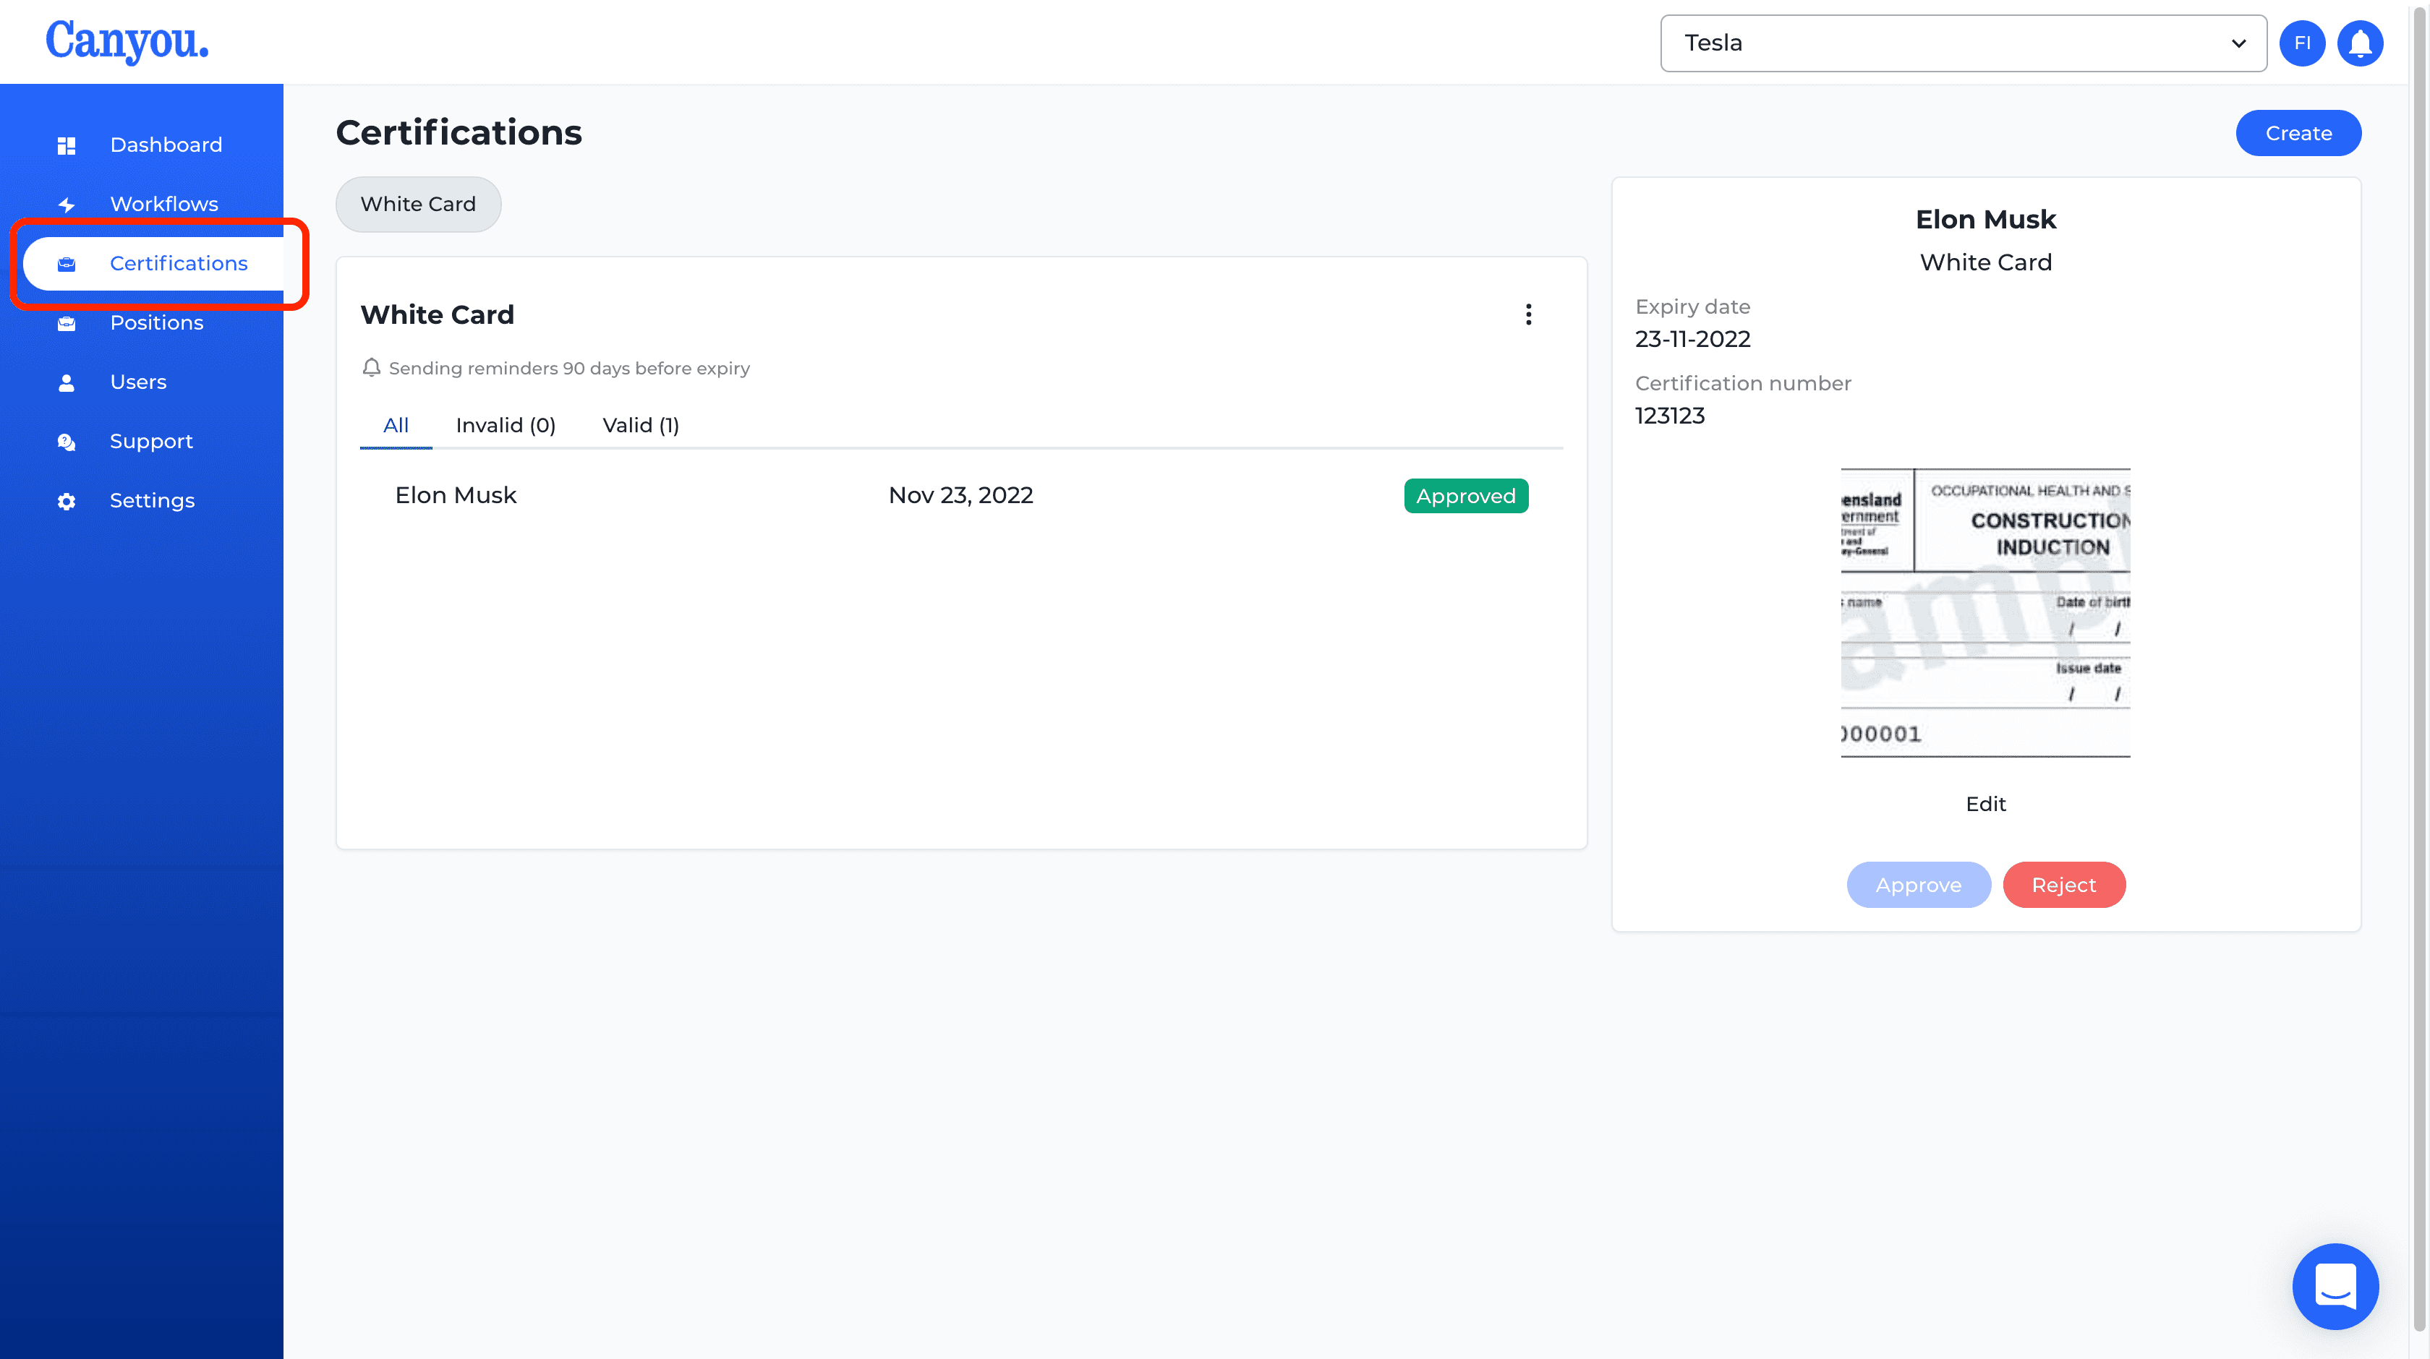Open the chat support widget
This screenshot has width=2430, height=1359.
coord(2336,1285)
